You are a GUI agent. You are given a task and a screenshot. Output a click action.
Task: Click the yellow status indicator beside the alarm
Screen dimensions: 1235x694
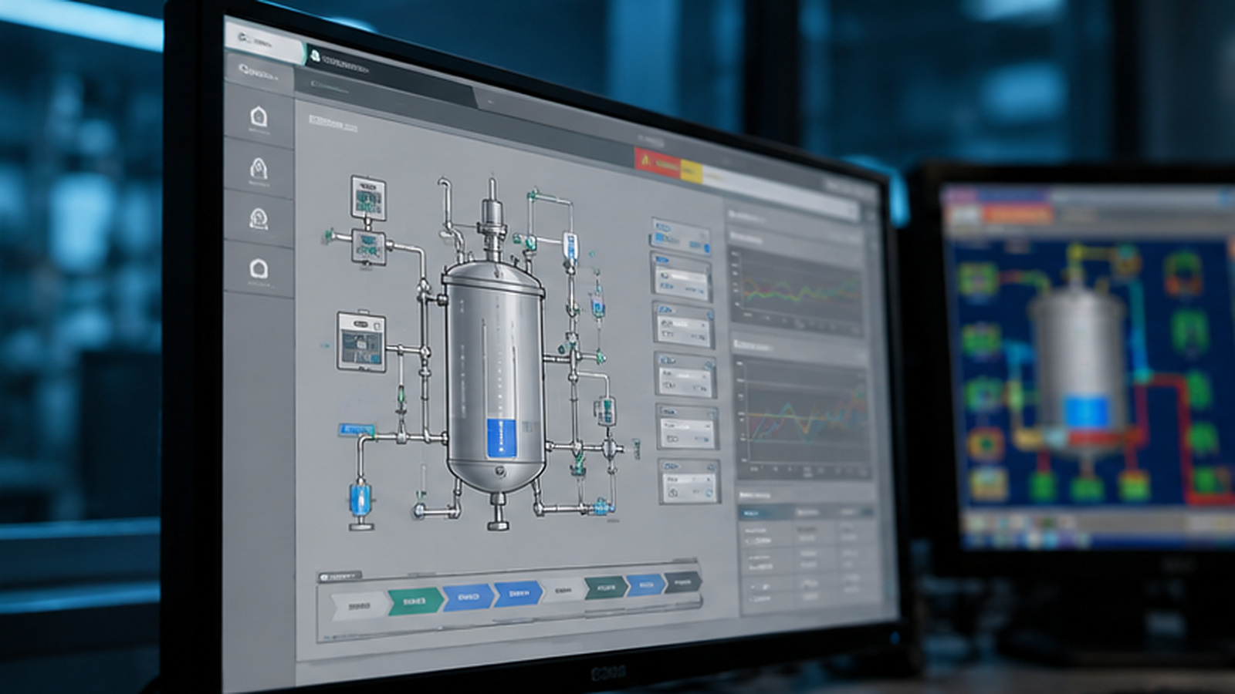691,170
